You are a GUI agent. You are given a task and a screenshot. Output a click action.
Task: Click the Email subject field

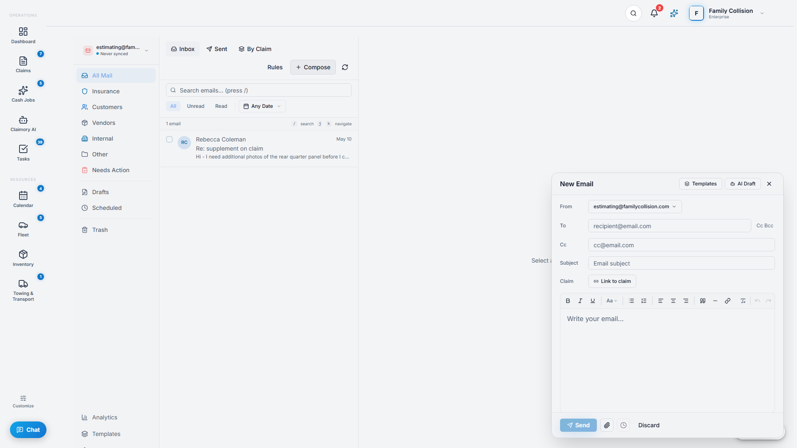[681, 263]
